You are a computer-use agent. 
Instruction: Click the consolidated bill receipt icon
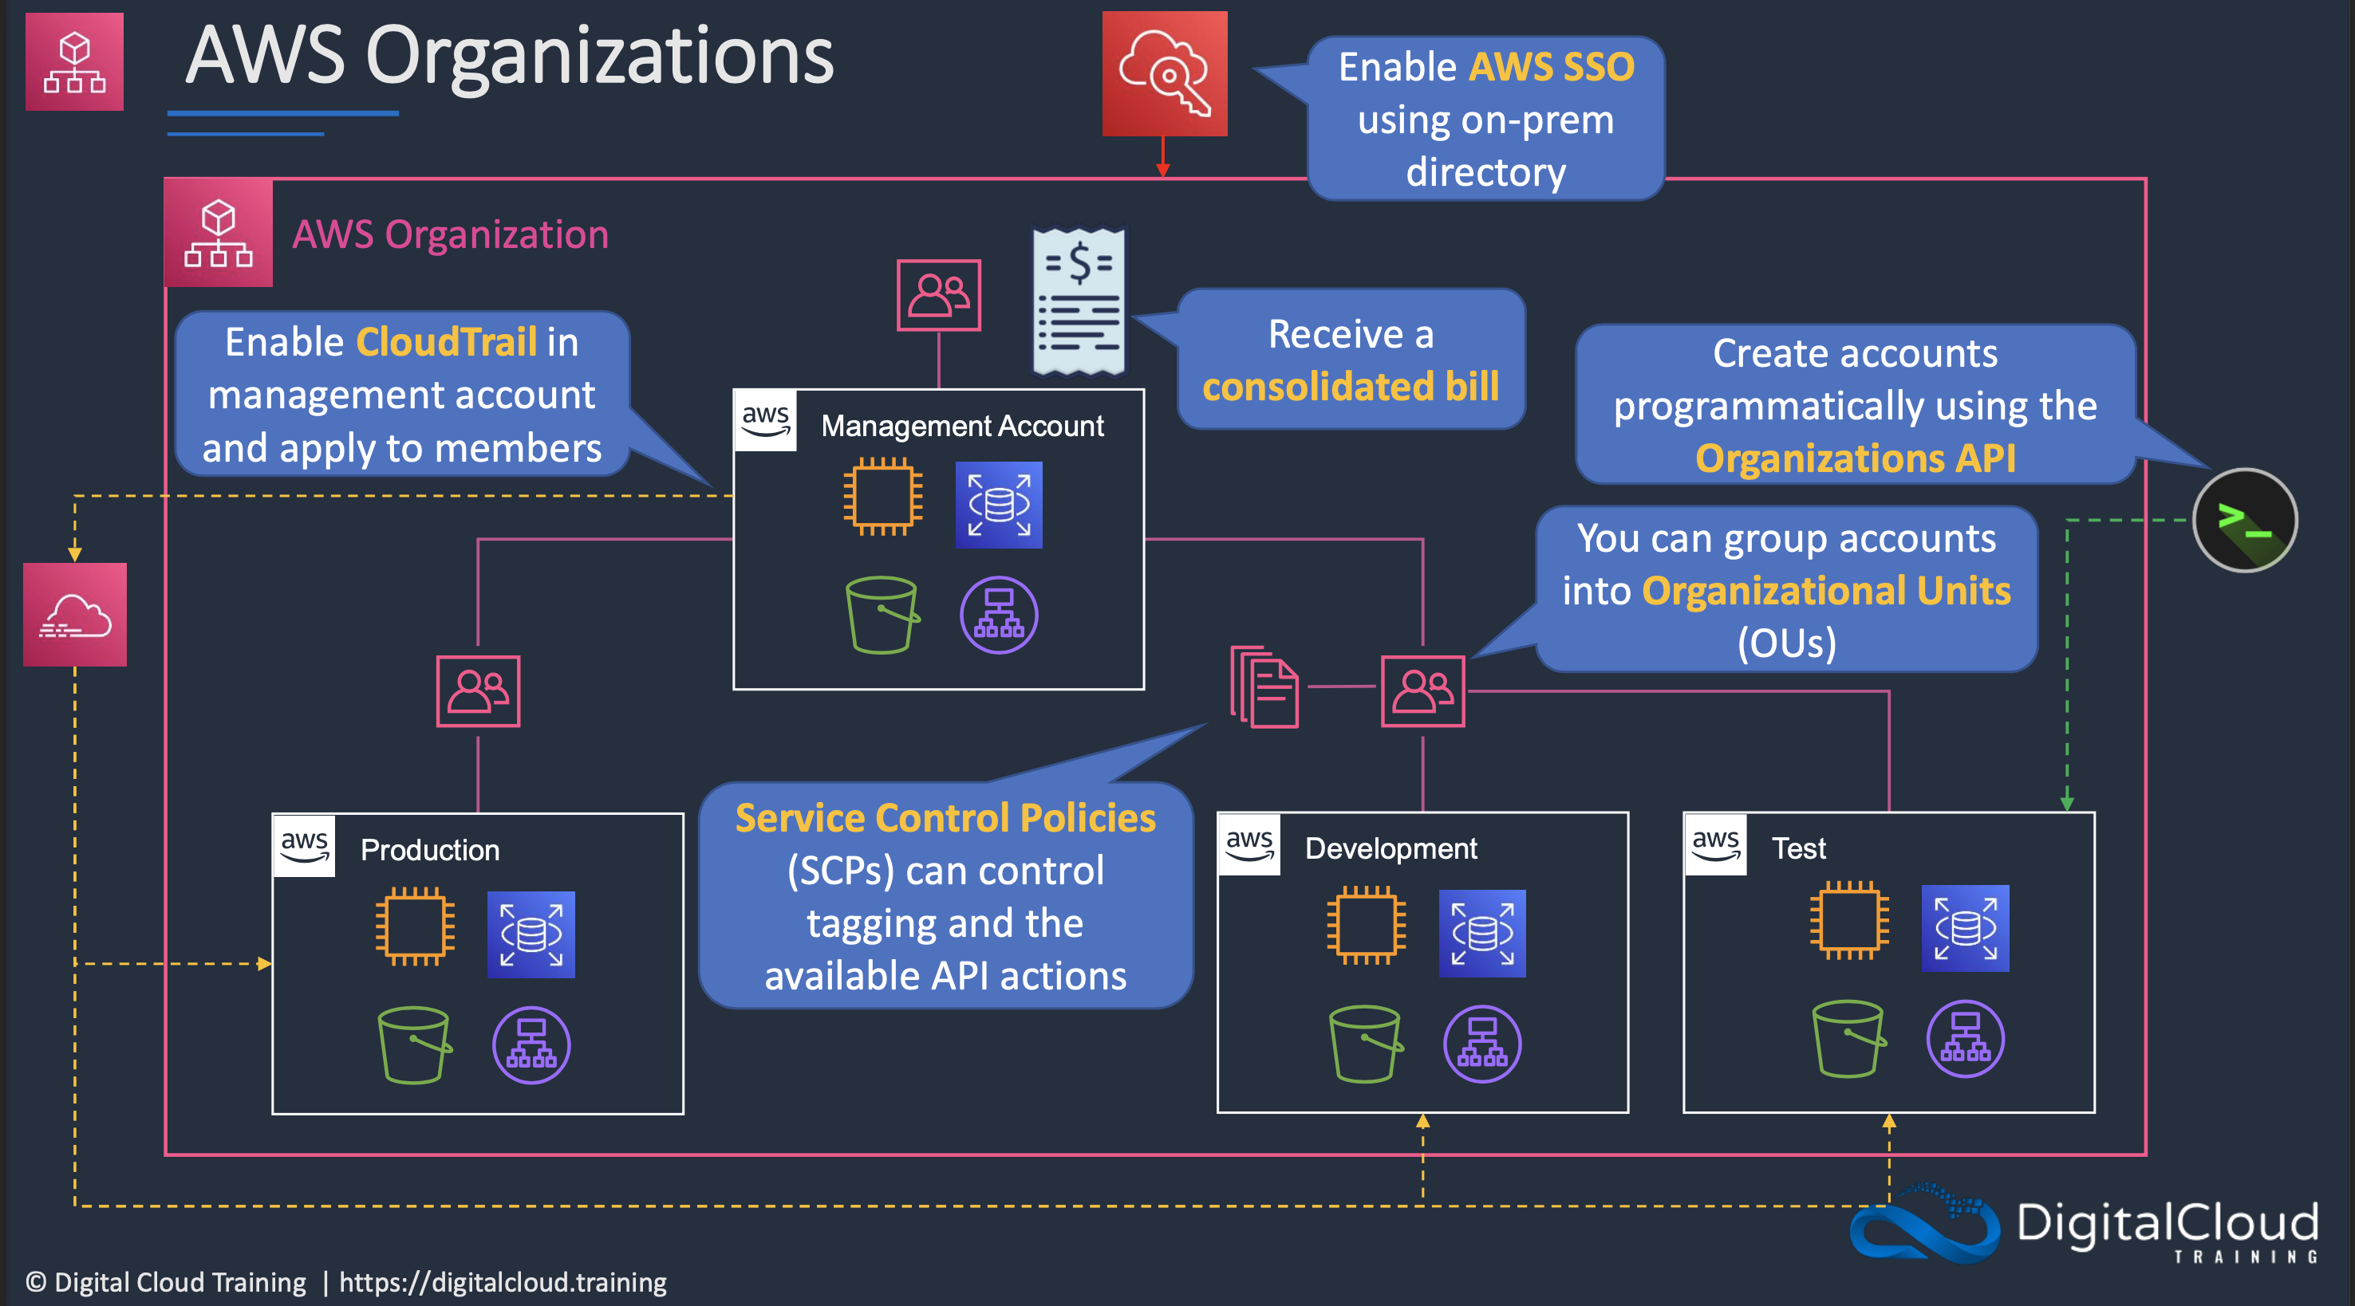(x=1079, y=301)
